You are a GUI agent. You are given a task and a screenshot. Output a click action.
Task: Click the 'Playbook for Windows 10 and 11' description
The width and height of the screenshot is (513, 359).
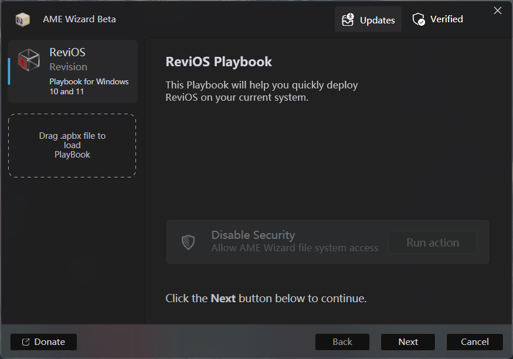tap(89, 87)
